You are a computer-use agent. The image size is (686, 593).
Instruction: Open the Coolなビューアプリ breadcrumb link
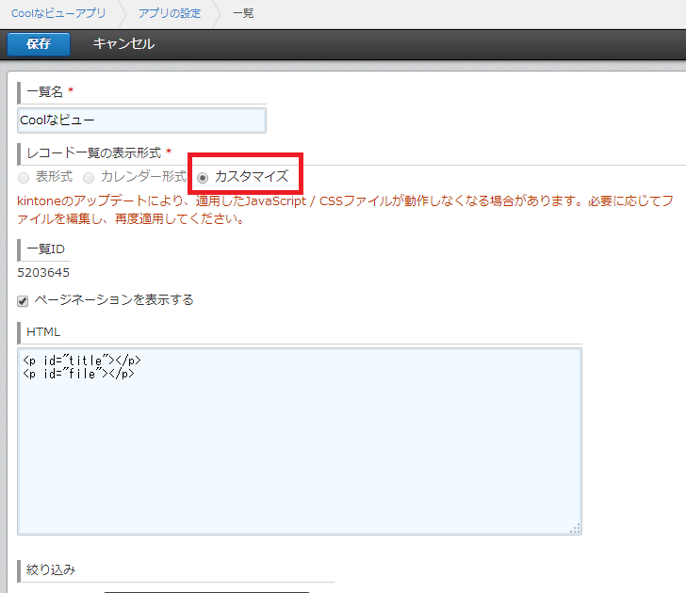pyautogui.click(x=58, y=14)
